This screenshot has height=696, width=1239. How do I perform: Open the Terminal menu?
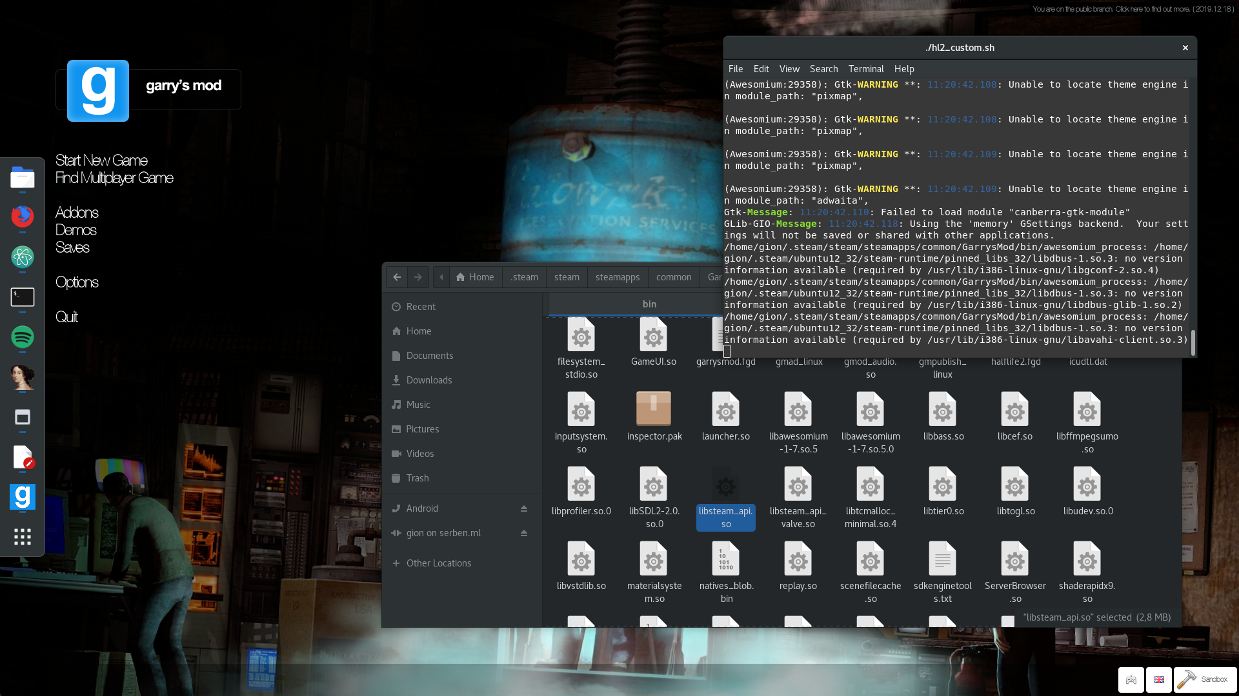[866, 69]
